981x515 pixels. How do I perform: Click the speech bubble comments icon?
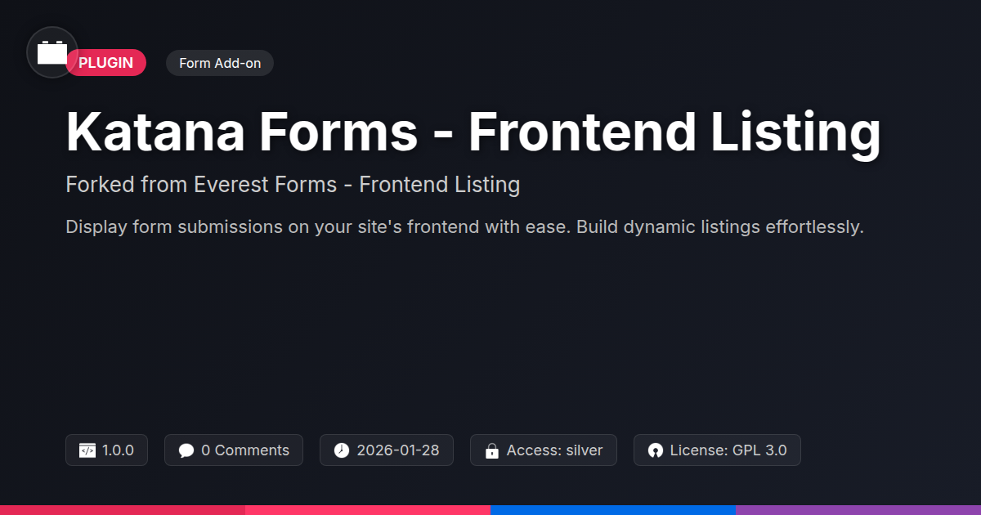186,450
